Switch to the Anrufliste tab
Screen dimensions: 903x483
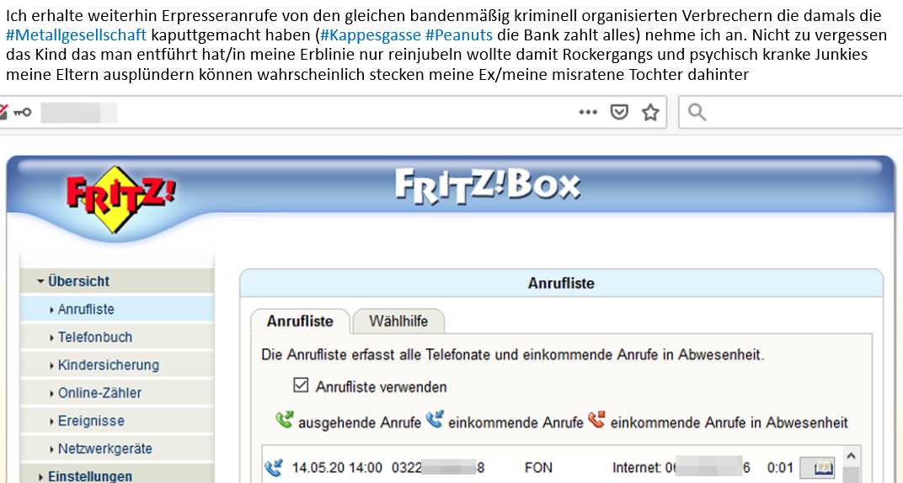(300, 321)
